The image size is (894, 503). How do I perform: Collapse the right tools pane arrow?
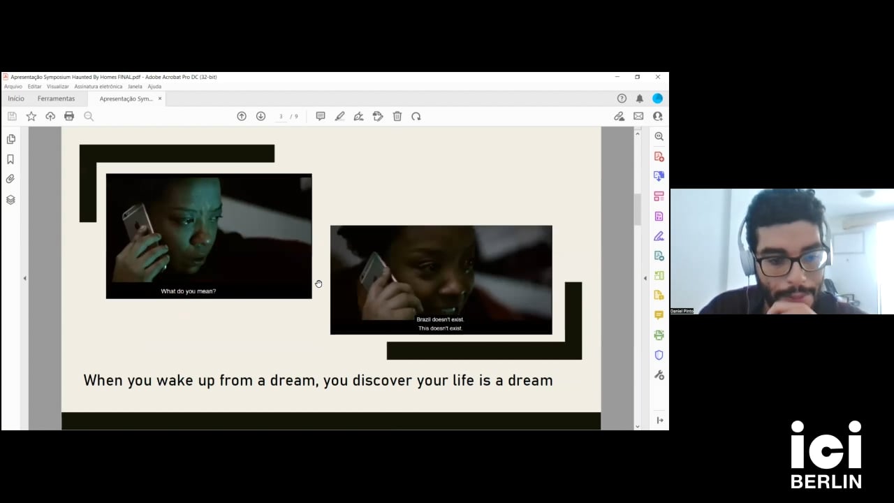pyautogui.click(x=645, y=278)
